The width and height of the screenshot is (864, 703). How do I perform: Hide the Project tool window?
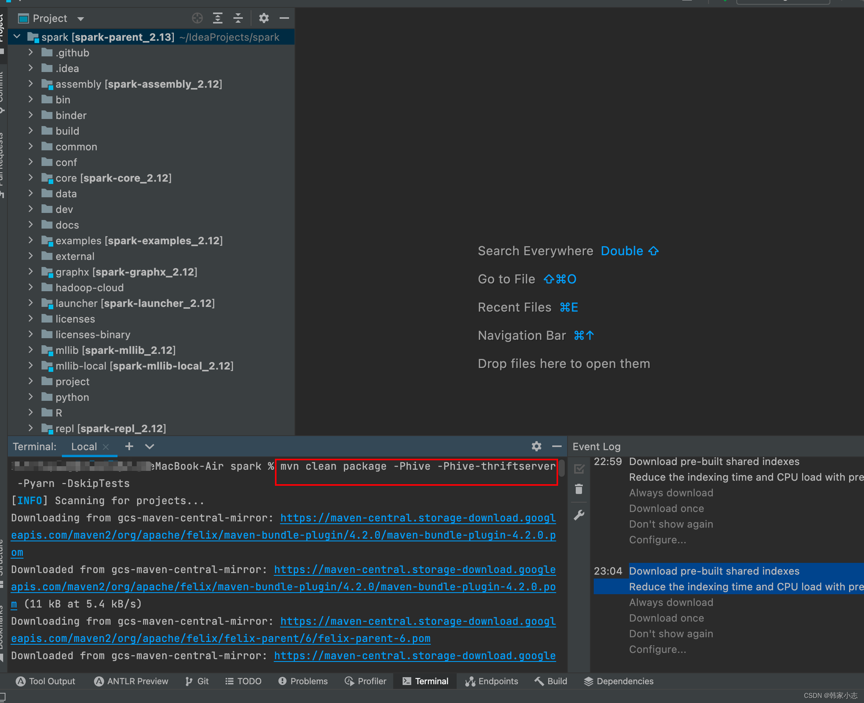click(x=284, y=18)
